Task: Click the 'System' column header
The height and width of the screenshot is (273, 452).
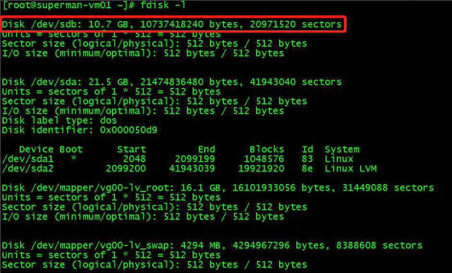Action: coord(342,149)
